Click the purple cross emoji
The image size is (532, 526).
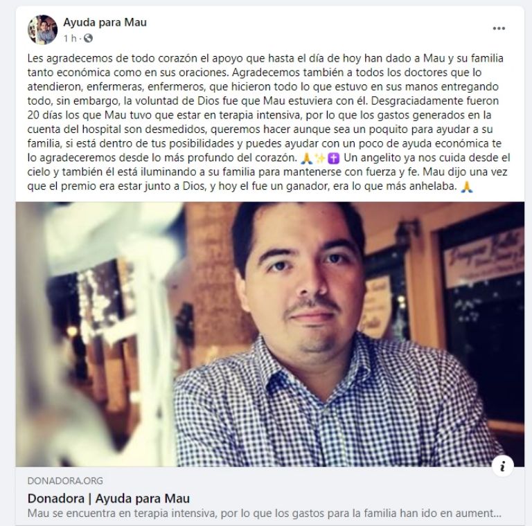tap(335, 158)
